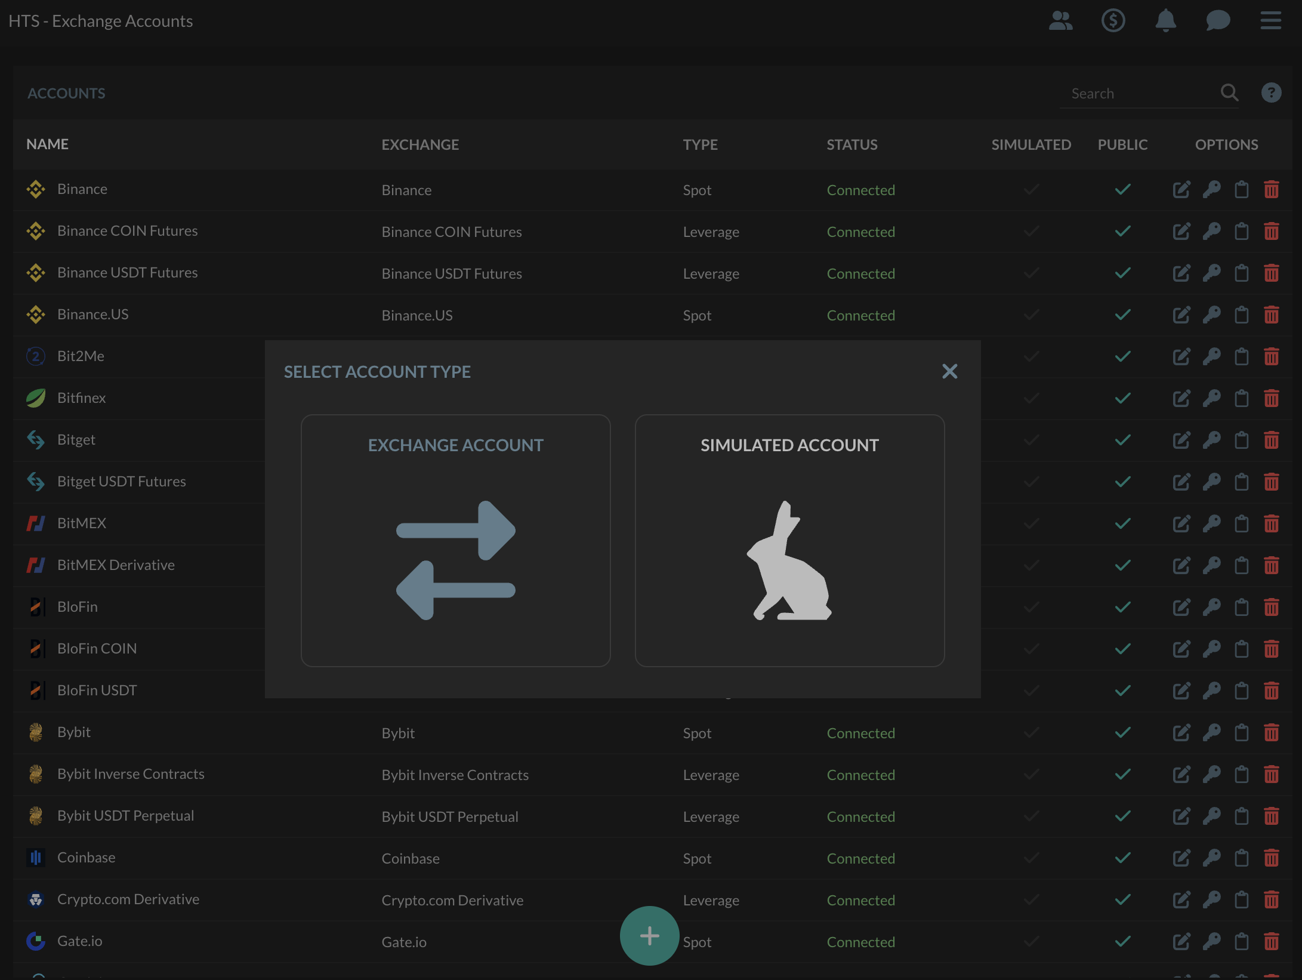Click the key icon for Bybit
The width and height of the screenshot is (1302, 980).
(1211, 733)
